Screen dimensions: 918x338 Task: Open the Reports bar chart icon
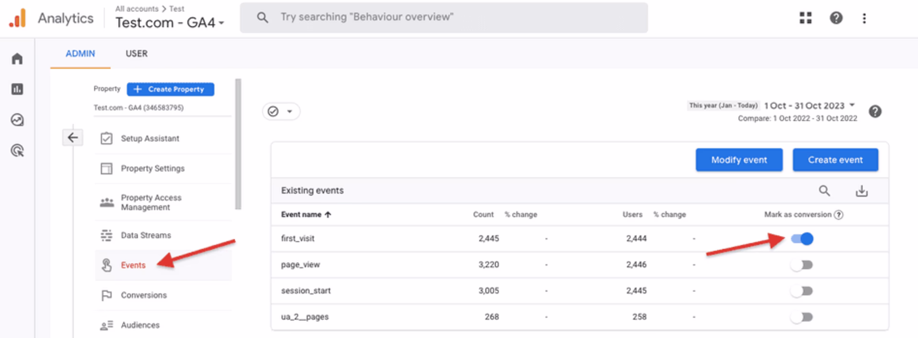click(x=17, y=89)
